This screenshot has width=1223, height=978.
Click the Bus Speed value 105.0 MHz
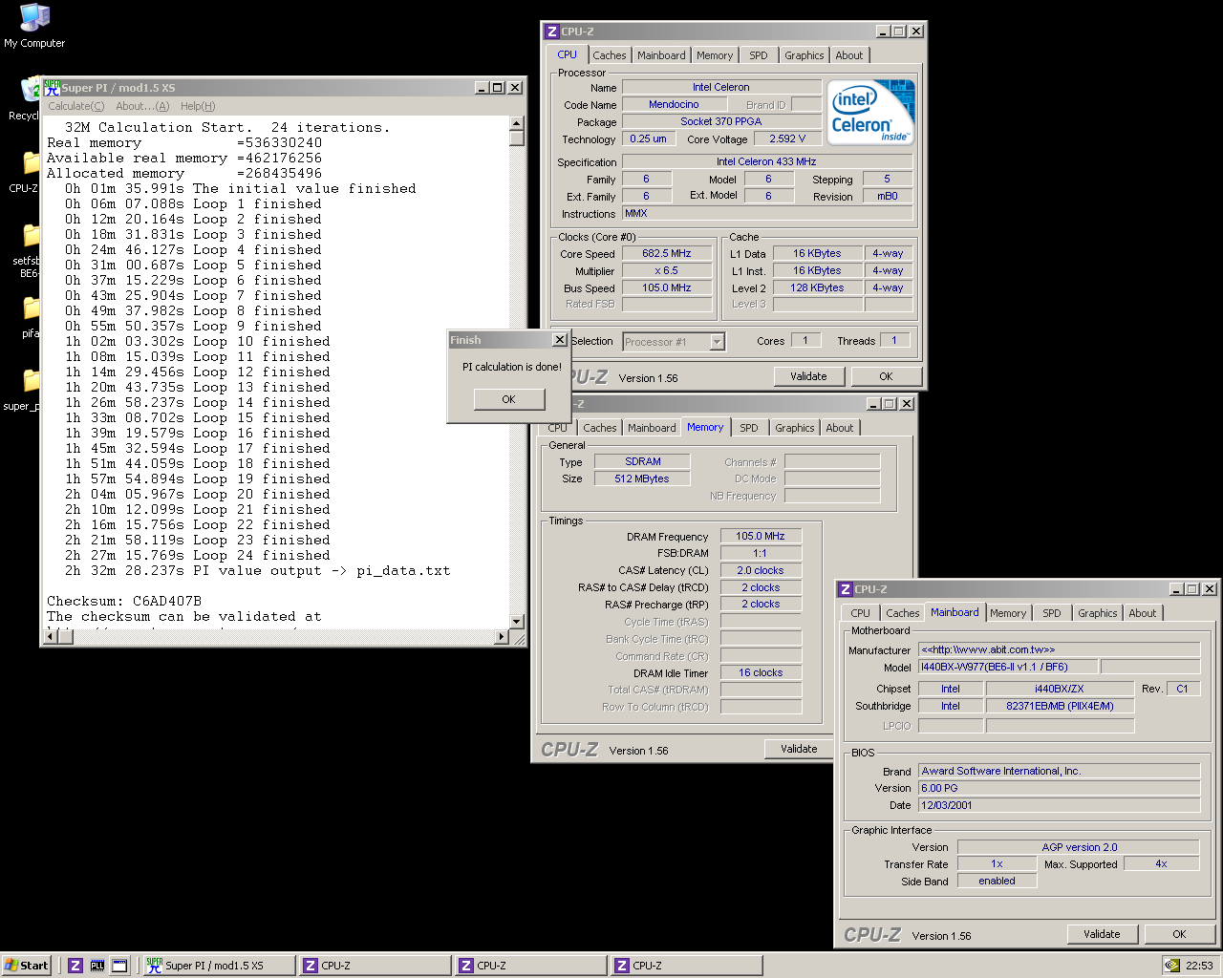point(667,287)
